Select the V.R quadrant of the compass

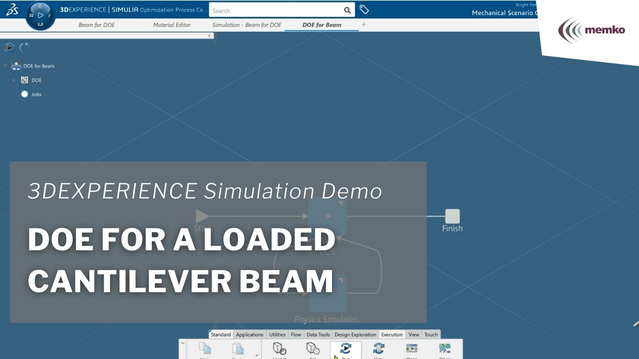pyautogui.click(x=40, y=24)
